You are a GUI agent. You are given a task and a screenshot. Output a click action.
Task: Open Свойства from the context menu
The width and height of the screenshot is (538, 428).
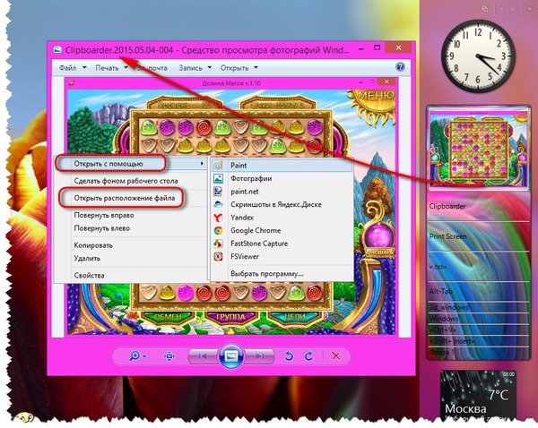coord(132,275)
